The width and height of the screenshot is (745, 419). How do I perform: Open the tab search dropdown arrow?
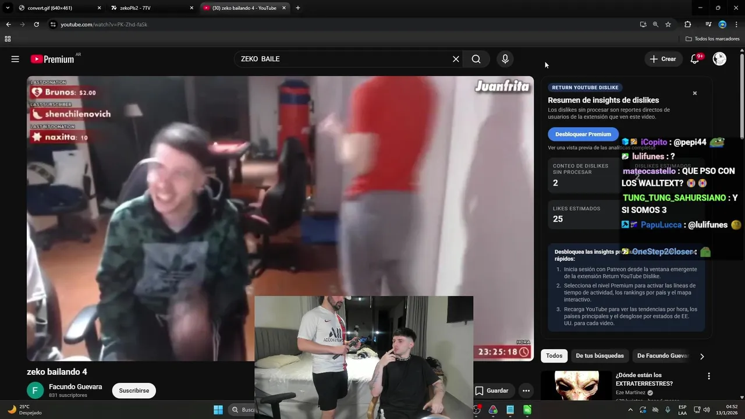(x=8, y=8)
